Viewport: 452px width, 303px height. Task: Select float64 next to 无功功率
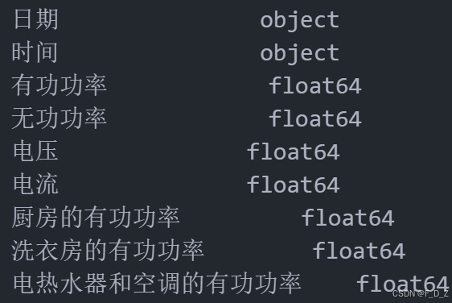315,118
